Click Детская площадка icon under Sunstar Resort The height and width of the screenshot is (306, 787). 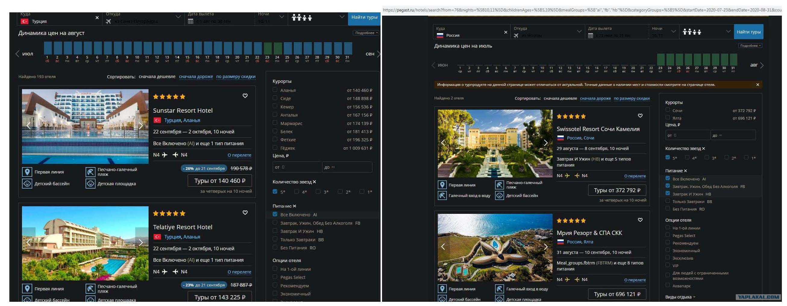pos(90,183)
